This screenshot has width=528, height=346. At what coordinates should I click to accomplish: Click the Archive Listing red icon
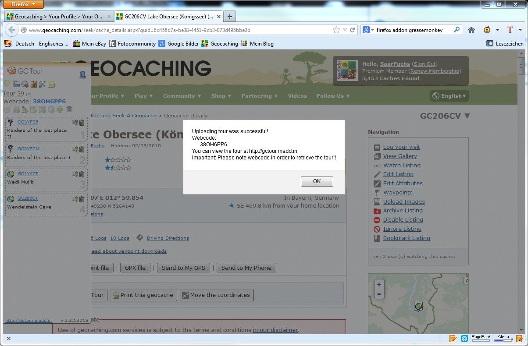point(377,211)
